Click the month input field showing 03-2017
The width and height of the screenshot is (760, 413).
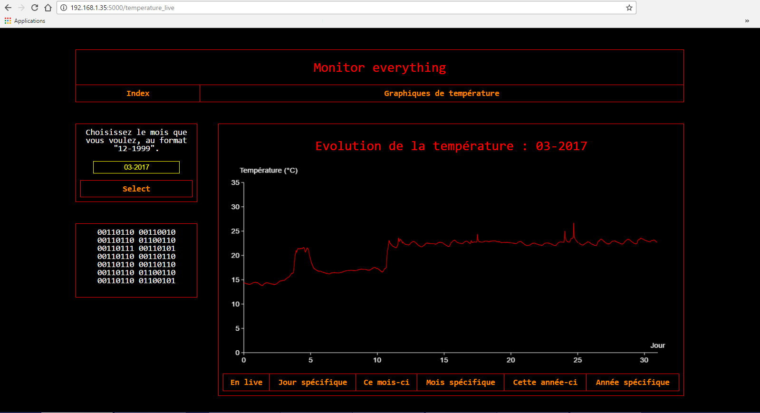click(136, 167)
